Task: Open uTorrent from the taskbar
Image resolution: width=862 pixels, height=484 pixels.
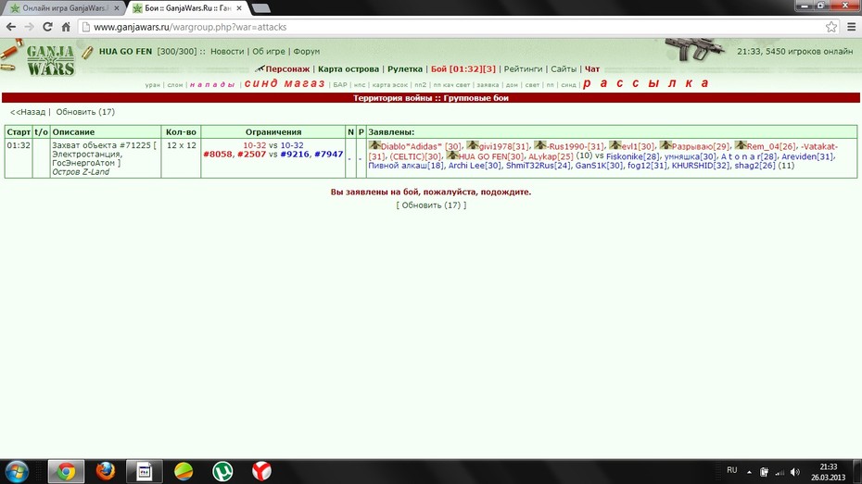Action: (x=222, y=471)
